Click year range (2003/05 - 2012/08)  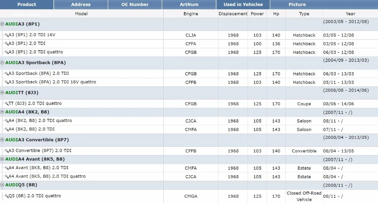[346, 22]
